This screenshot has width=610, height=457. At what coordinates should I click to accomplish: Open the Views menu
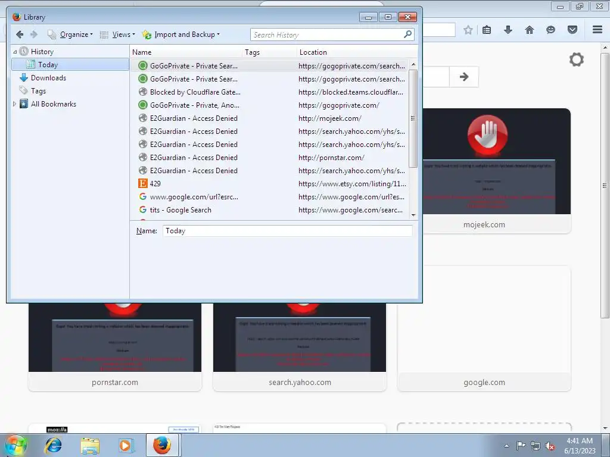pos(117,35)
